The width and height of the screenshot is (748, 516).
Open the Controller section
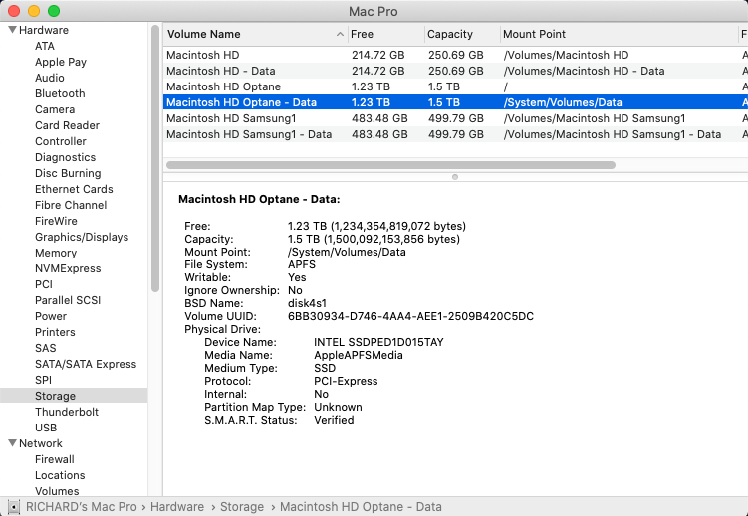click(x=61, y=141)
